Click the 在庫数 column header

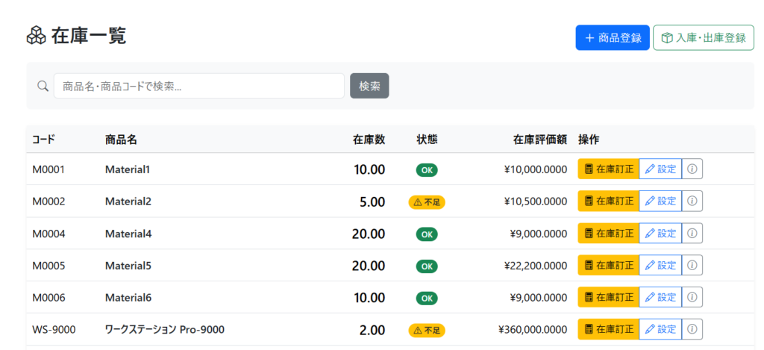pyautogui.click(x=369, y=140)
